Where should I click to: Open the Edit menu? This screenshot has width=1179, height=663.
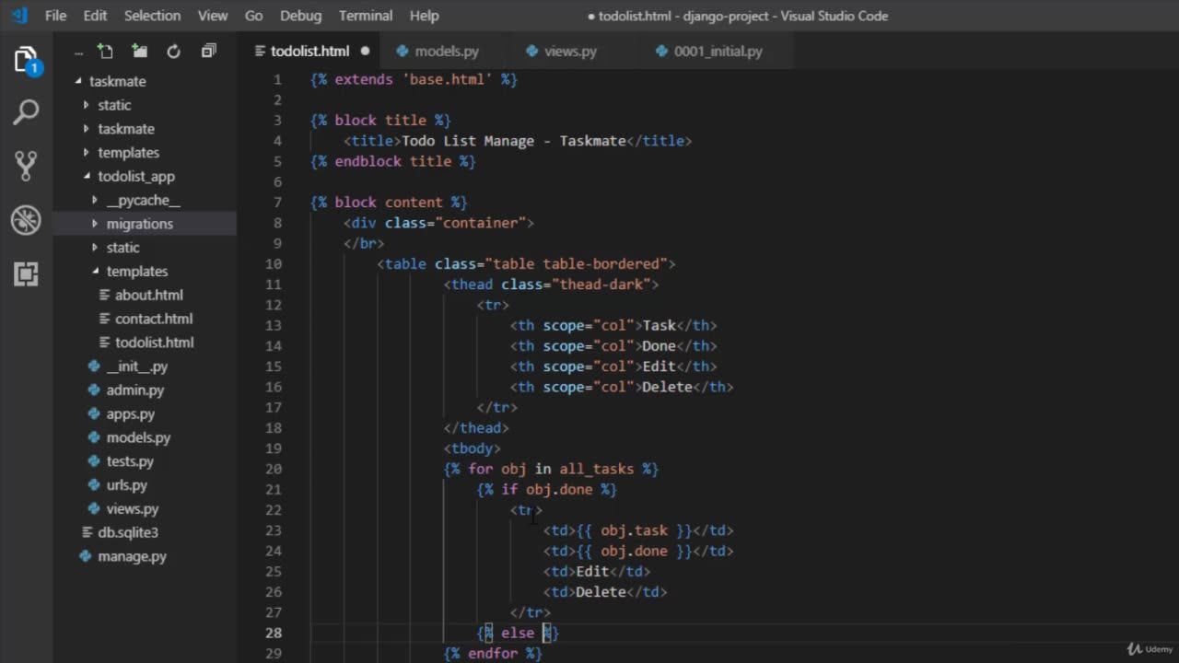coord(95,16)
